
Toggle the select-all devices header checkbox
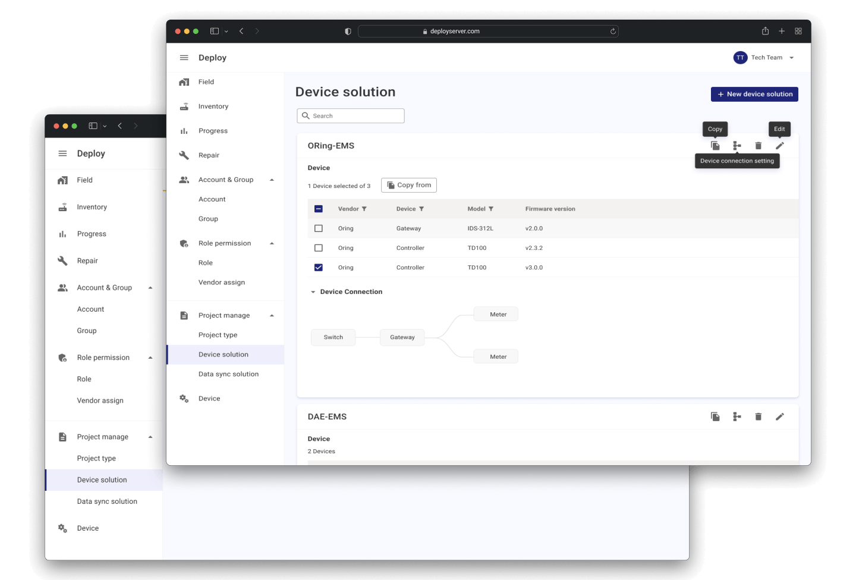click(x=319, y=209)
